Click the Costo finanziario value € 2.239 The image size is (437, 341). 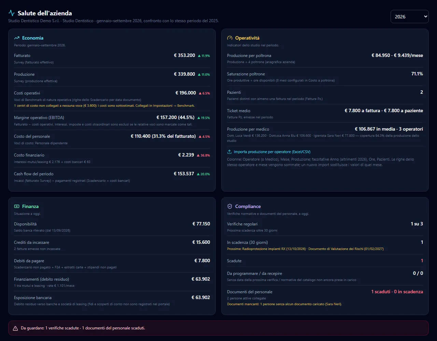(x=186, y=155)
